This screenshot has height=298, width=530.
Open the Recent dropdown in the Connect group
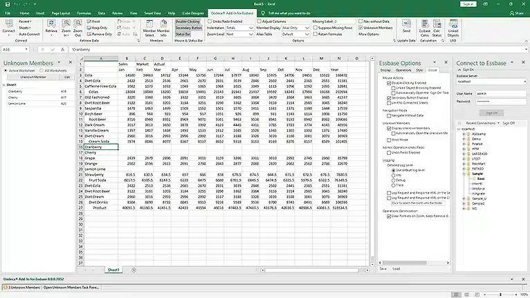25,21
